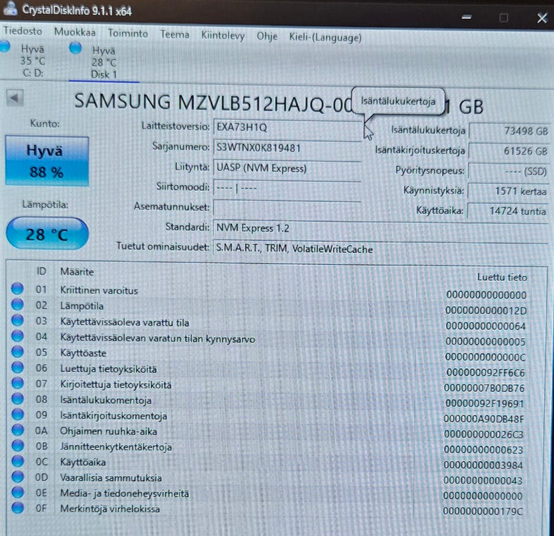554x536 pixels.
Task: Click the ID column header
Action: [42, 271]
